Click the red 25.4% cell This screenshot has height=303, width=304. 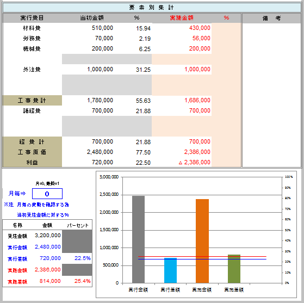pos(83,281)
